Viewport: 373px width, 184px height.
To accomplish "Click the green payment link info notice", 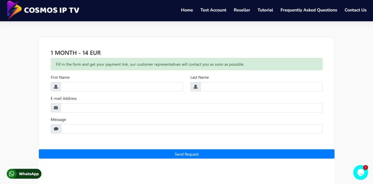I will (x=187, y=64).
